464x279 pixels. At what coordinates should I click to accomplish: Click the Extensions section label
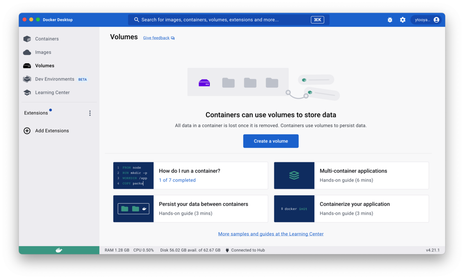point(36,113)
